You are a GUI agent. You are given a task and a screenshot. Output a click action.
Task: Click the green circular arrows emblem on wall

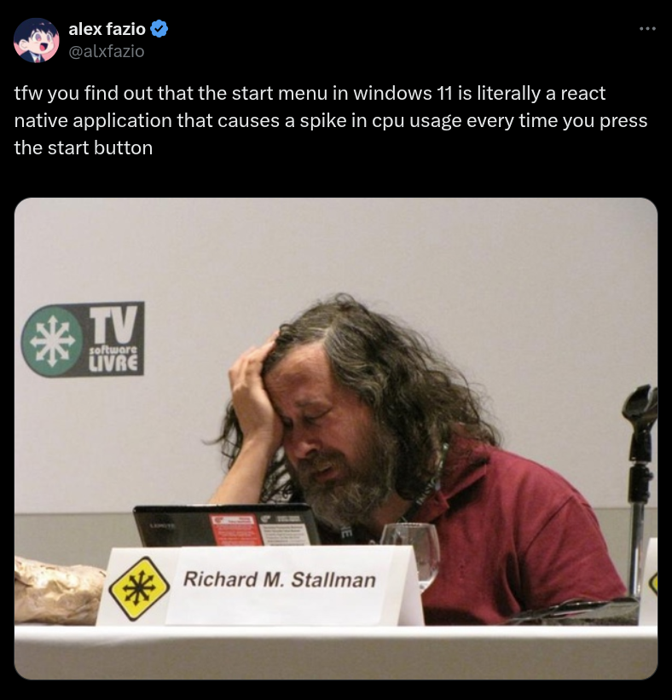click(53, 342)
